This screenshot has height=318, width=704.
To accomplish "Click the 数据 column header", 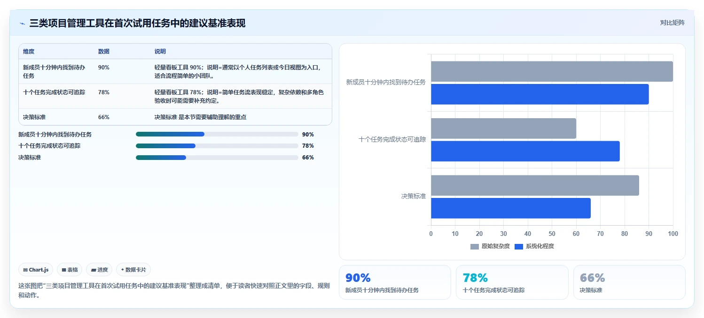I will coord(104,52).
